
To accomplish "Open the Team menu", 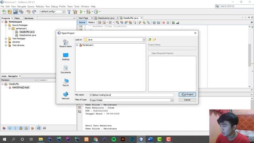I will [70, 6].
